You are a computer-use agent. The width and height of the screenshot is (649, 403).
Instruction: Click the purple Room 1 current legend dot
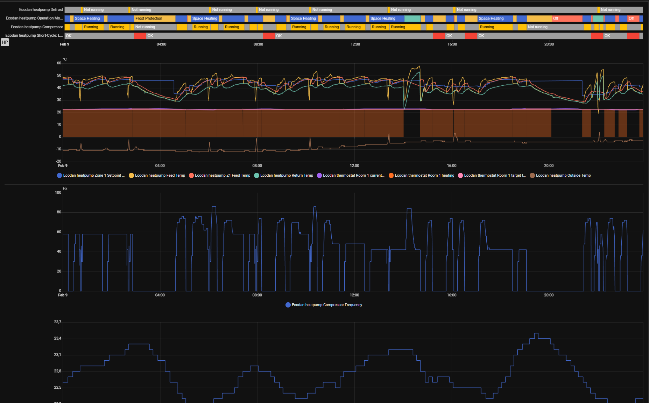tap(319, 176)
